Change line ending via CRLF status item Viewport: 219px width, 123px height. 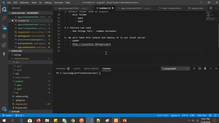pyautogui.click(x=192, y=115)
